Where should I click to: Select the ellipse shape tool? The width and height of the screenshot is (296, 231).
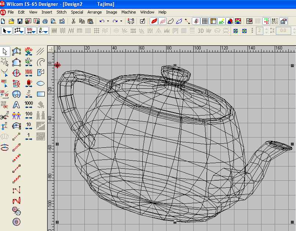point(41,83)
